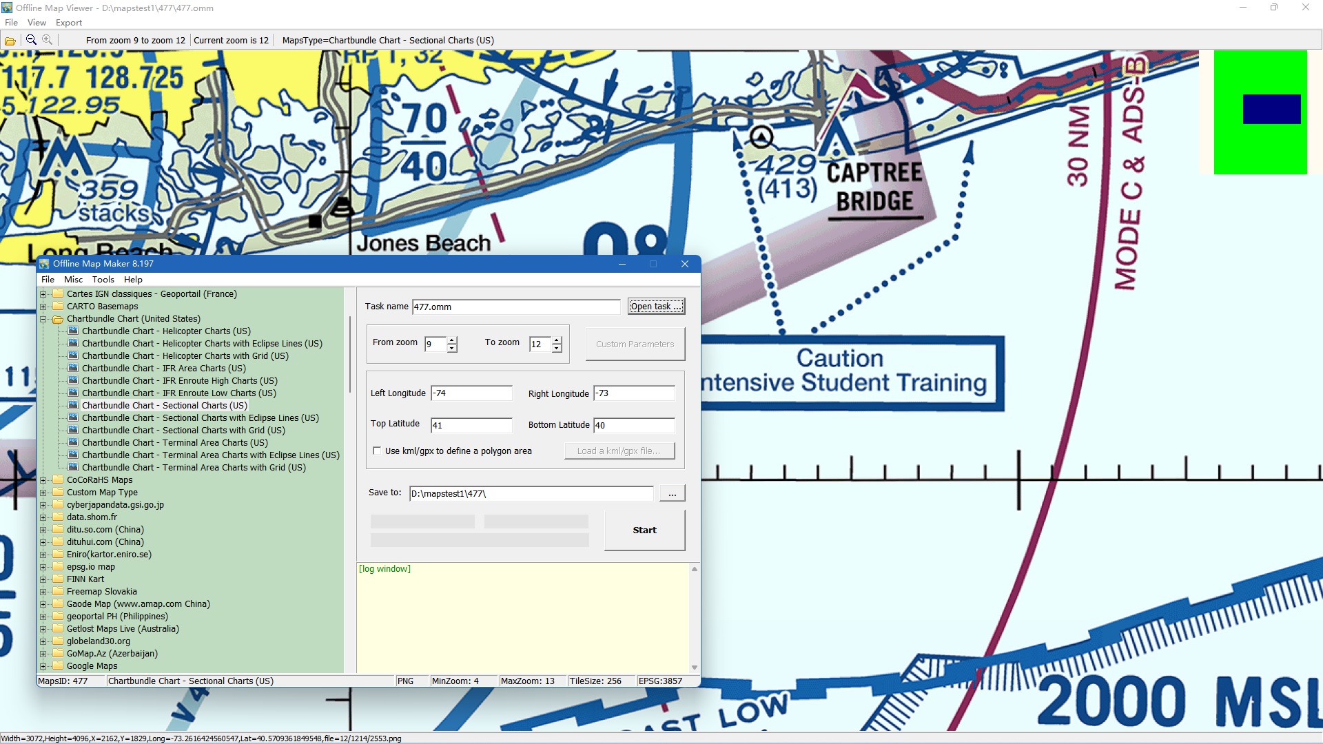This screenshot has width=1323, height=744.
Task: Open Misc menu in Offline Map Maker
Action: (x=73, y=280)
